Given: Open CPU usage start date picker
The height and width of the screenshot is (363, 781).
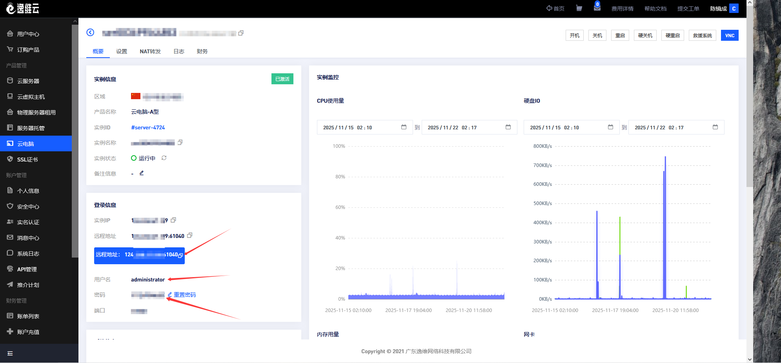Looking at the screenshot, I should tap(404, 127).
